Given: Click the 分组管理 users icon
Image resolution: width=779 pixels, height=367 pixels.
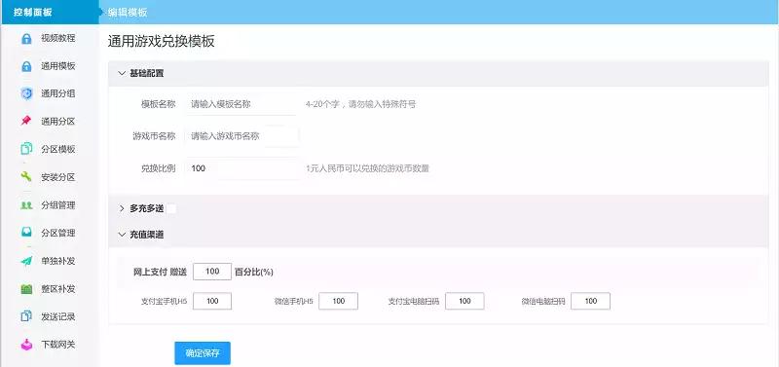Looking at the screenshot, I should coord(26,205).
